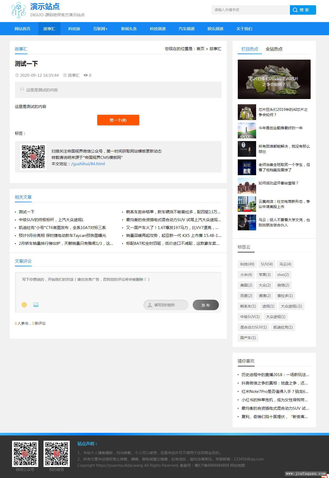The image size is (329, 478).
Task: Open related article 凯迪拉克"小号"CT6官图发布
Action: point(62,227)
